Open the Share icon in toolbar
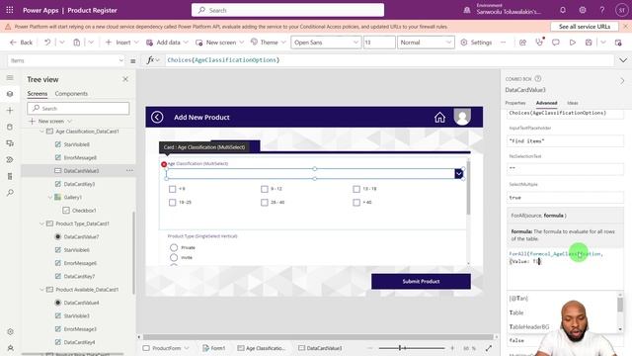Screen dimensions: 632x356 point(522,43)
